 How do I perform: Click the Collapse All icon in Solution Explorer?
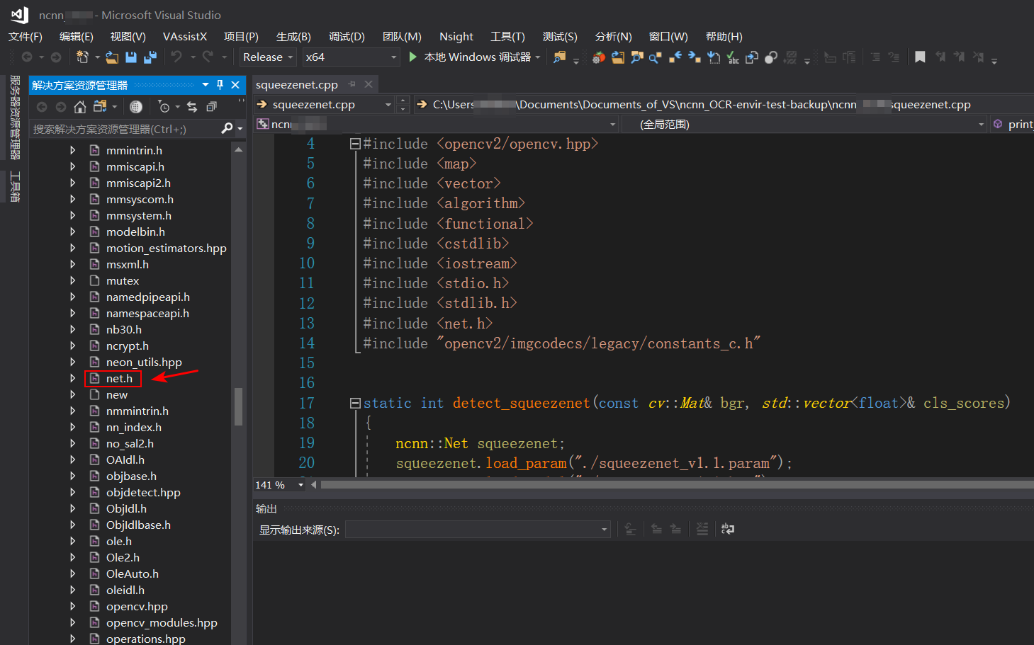coord(211,107)
